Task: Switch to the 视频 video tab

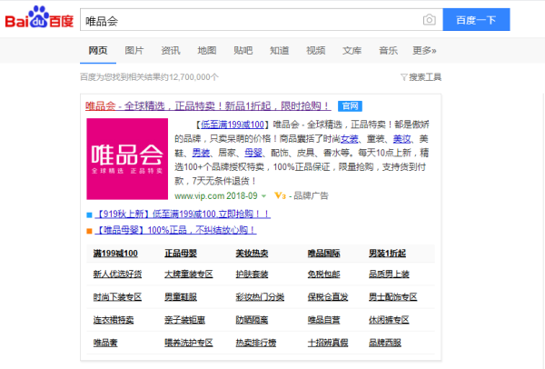Action: tap(315, 50)
